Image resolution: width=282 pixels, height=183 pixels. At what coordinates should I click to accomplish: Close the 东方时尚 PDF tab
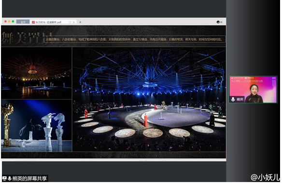74,22
